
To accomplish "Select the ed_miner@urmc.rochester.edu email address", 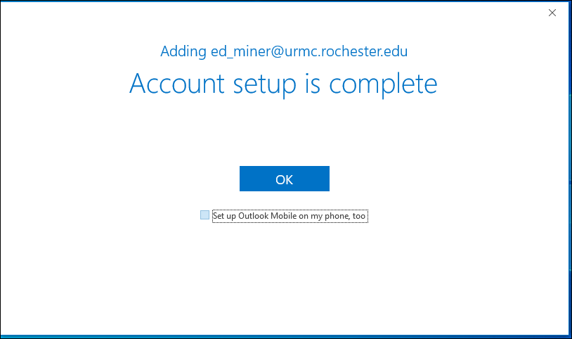I will coord(309,51).
